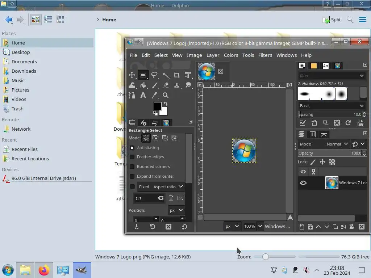This screenshot has height=278, width=371.
Task: Select Intersect with selection mode
Action: [175, 138]
